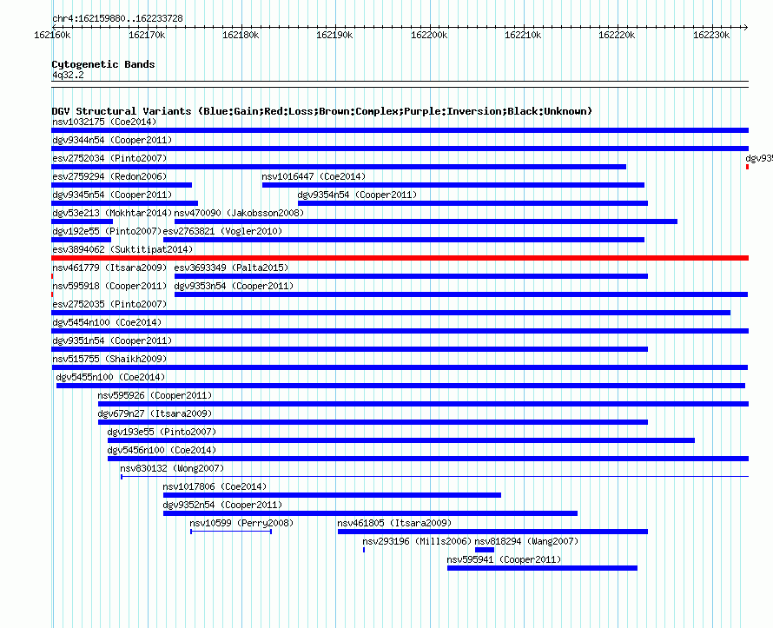Image resolution: width=773 pixels, height=628 pixels.
Task: Click nsv10599 (Perry2008) label
Action: pos(241,523)
